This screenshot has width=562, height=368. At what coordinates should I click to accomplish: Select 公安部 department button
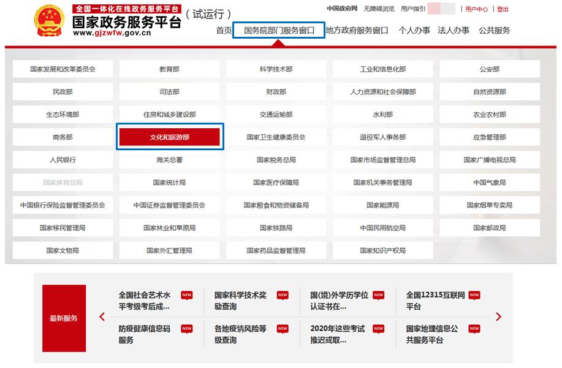pyautogui.click(x=489, y=69)
